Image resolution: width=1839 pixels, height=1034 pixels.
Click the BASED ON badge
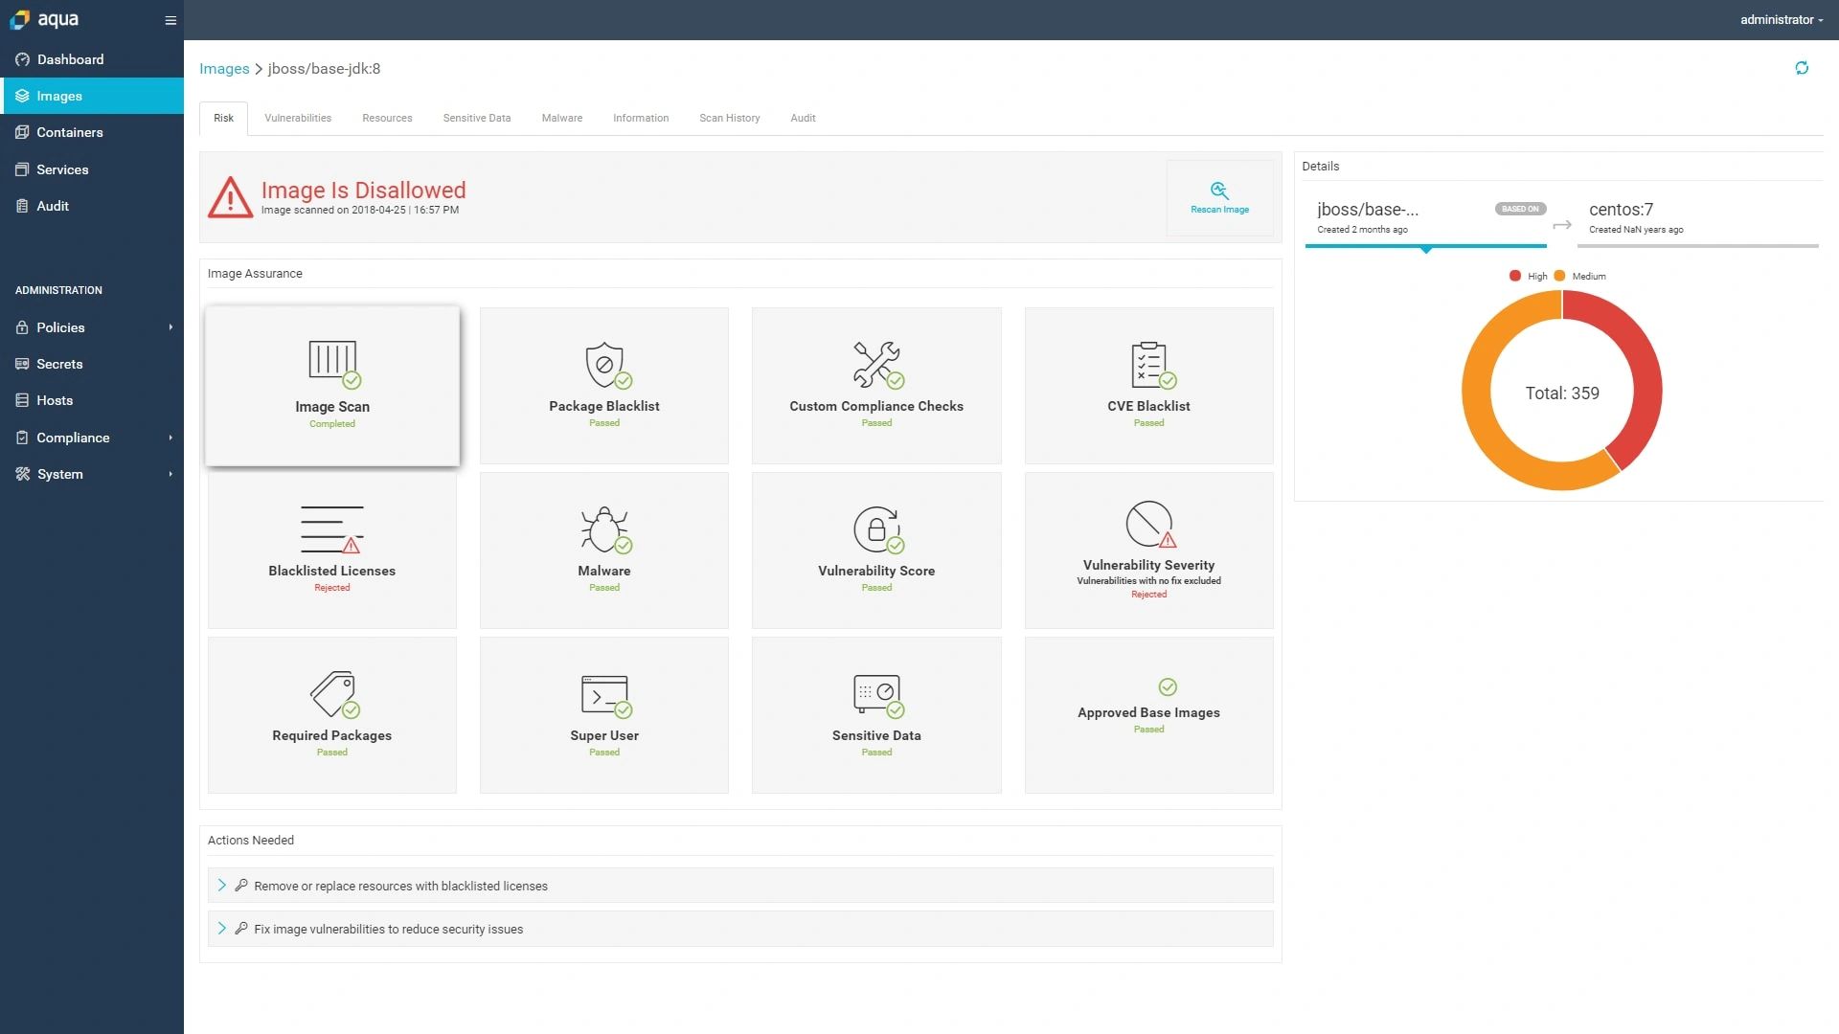(1520, 209)
